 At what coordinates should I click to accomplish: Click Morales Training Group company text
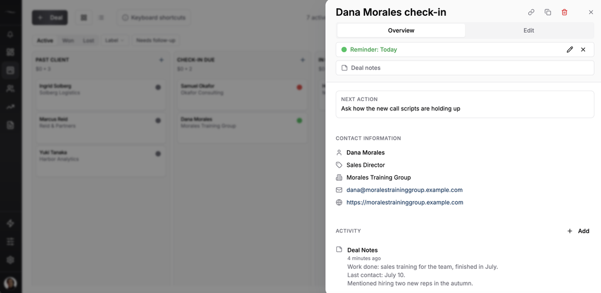(379, 177)
